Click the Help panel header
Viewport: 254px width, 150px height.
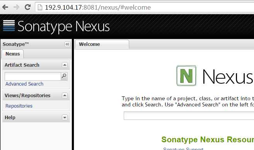36,117
